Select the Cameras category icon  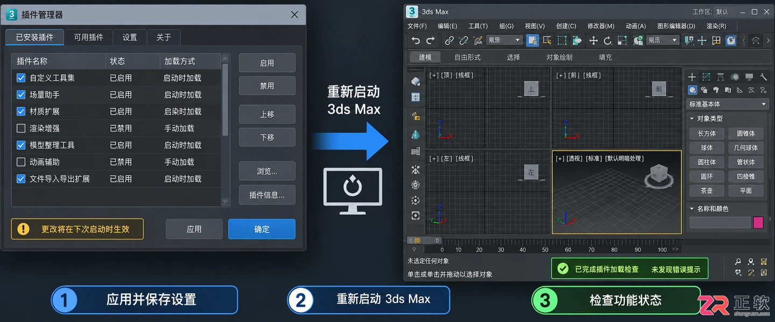pyautogui.click(x=728, y=90)
